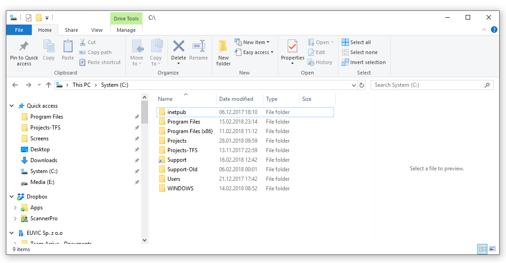This screenshot has height=263, width=506.
Task: Collapse the Quick access tree section
Action: pyautogui.click(x=12, y=106)
